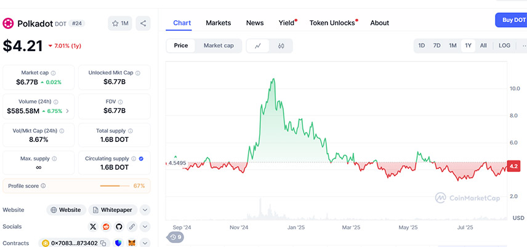Open the Volume (24h) details arrow

(x=67, y=111)
